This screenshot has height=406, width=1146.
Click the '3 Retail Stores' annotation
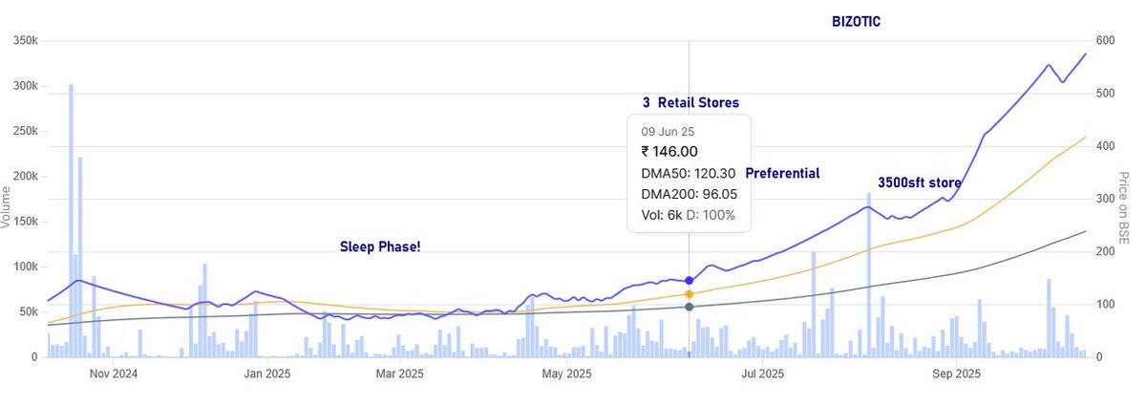tap(690, 102)
